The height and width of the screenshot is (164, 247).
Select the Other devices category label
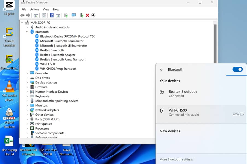(x=45, y=115)
